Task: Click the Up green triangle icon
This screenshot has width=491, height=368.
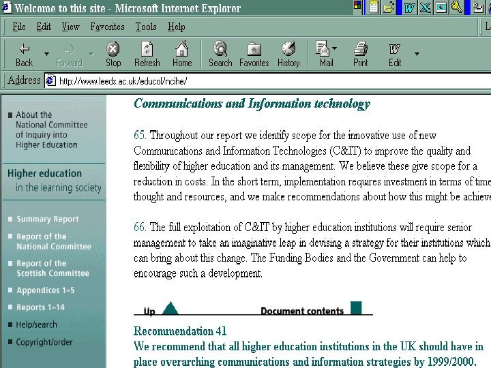Action: point(170,308)
